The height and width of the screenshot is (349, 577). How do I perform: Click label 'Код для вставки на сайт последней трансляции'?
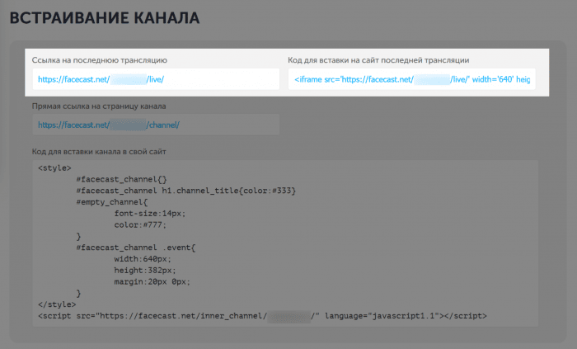click(x=378, y=60)
